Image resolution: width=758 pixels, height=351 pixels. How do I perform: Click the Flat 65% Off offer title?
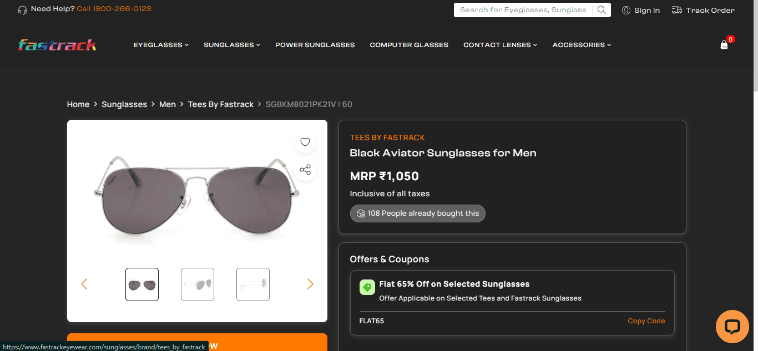pyautogui.click(x=454, y=284)
